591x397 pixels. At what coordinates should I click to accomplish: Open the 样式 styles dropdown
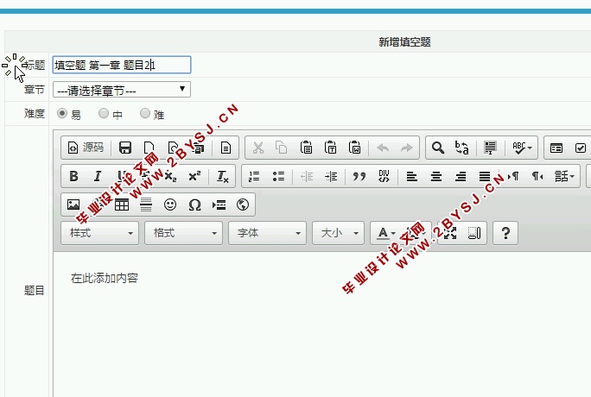tap(100, 233)
